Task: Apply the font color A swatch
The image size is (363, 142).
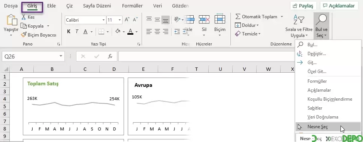Action: coord(130,32)
